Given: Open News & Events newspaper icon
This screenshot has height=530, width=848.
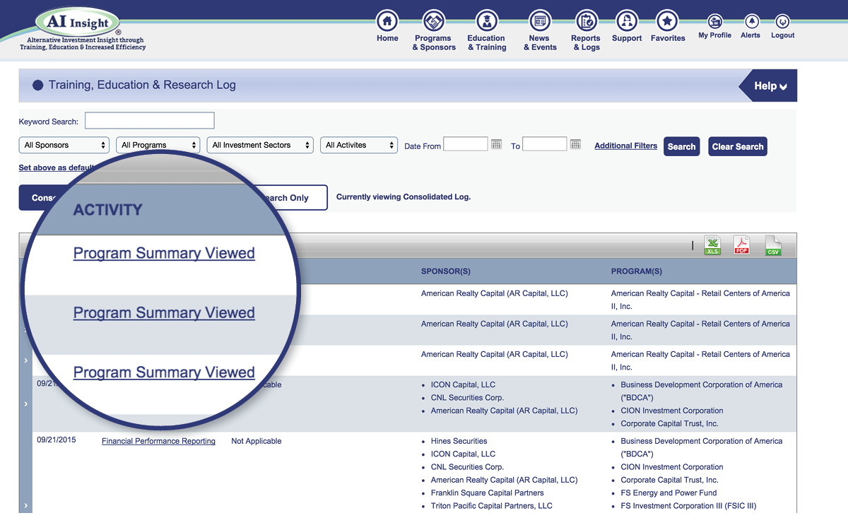Looking at the screenshot, I should [x=540, y=20].
